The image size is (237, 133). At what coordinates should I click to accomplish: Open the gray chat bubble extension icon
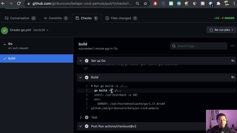[x=203, y=3]
